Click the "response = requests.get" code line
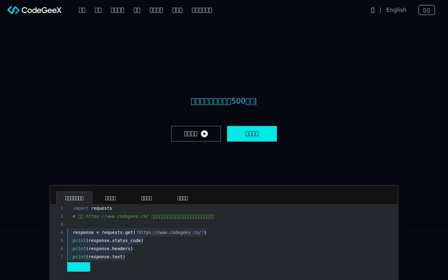This screenshot has height=280, width=448. 139,233
